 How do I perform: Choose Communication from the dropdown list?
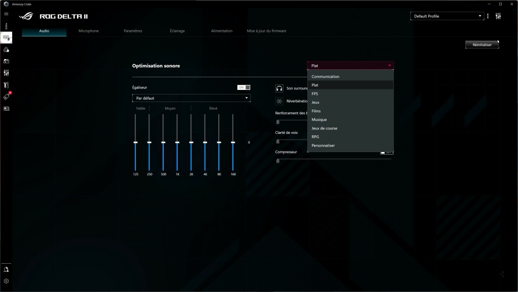[x=350, y=76]
